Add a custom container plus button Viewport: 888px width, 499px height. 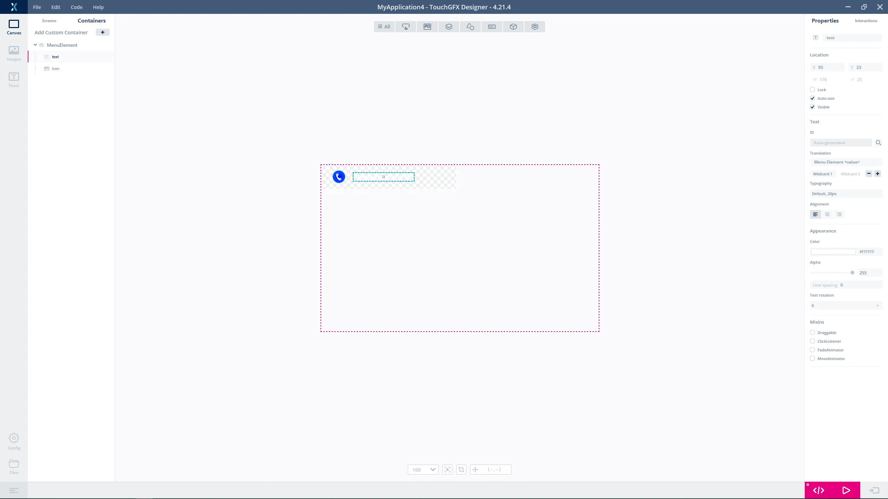[x=103, y=32]
